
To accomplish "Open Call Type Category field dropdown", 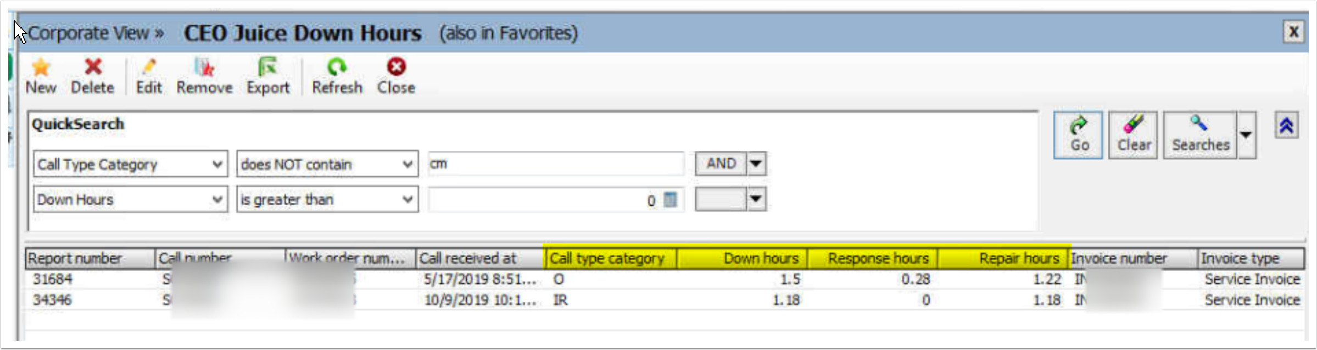I will coord(217,164).
